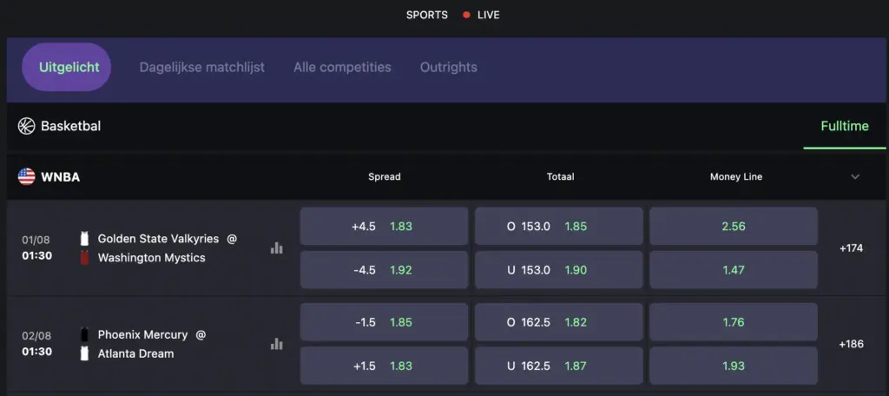This screenshot has height=396, width=889.
Task: Collapse the WNBA league section chevron
Action: 855,177
